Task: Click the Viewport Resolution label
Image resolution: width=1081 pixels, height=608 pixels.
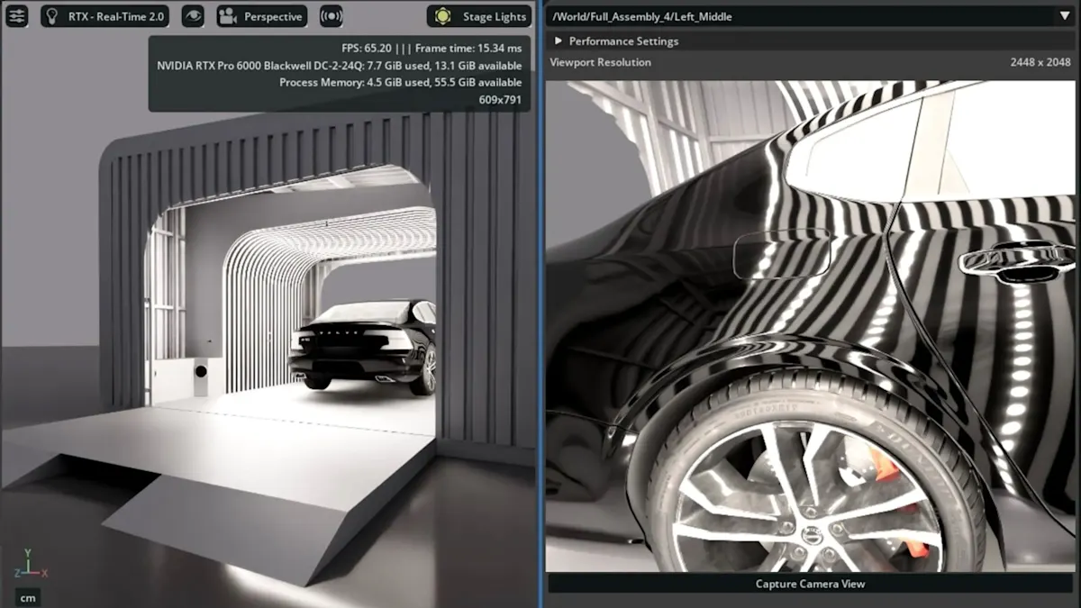Action: coord(601,62)
